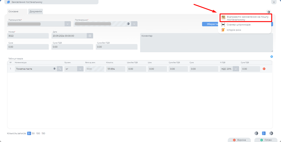The image size is (281, 142).
Task: Switch to the Документи tab
Action: click(35, 12)
